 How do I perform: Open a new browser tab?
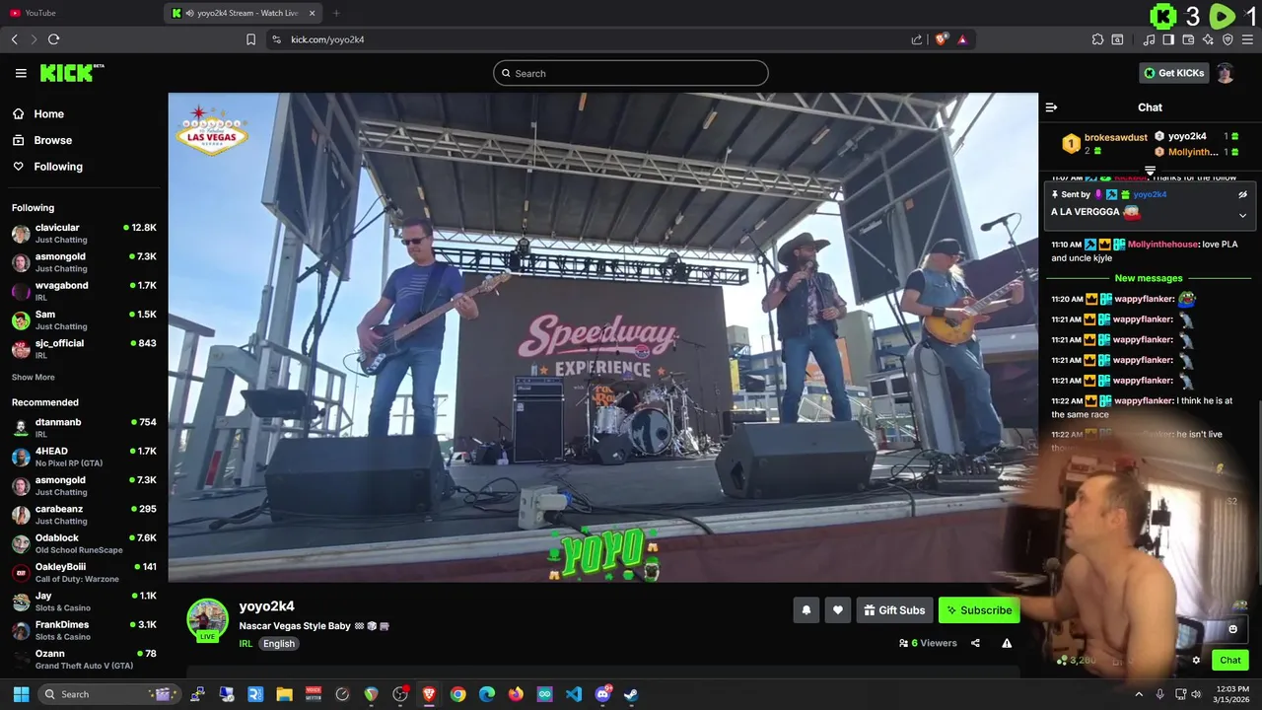click(x=336, y=13)
